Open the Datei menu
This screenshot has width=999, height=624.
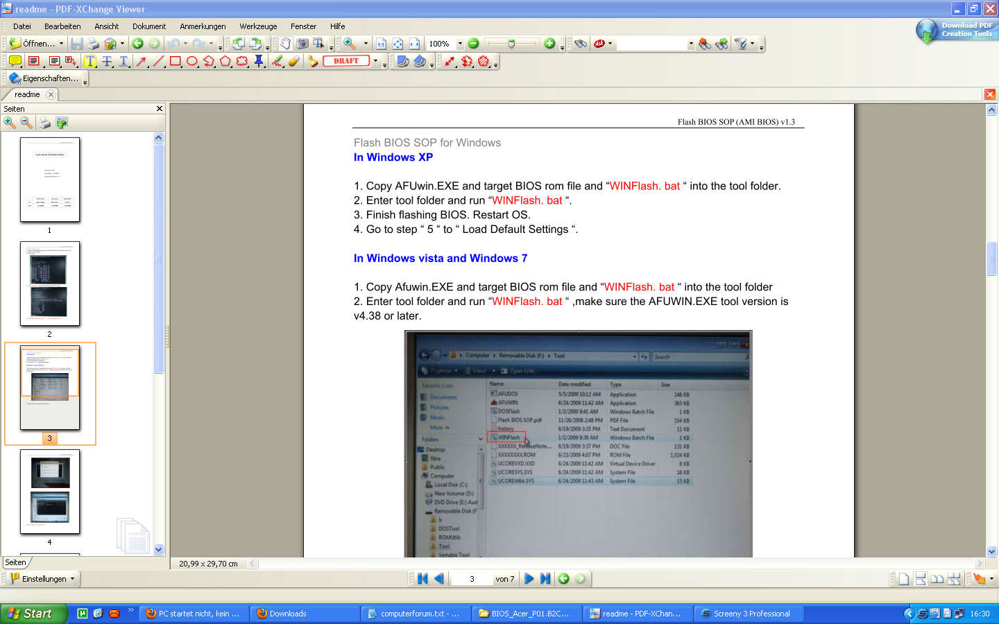pyautogui.click(x=22, y=26)
